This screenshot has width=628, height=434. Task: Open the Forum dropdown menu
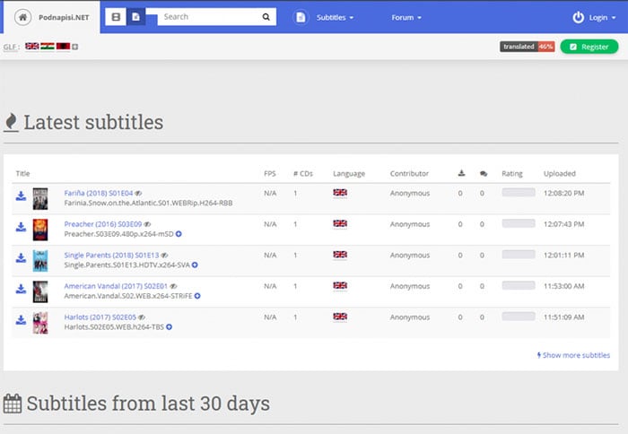point(406,17)
